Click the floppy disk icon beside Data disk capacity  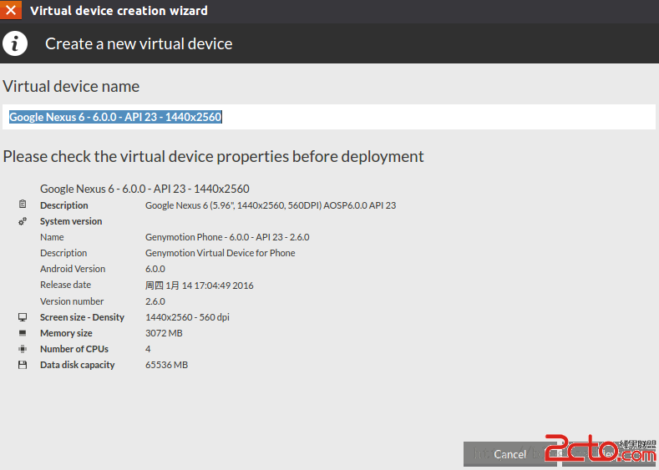(23, 365)
